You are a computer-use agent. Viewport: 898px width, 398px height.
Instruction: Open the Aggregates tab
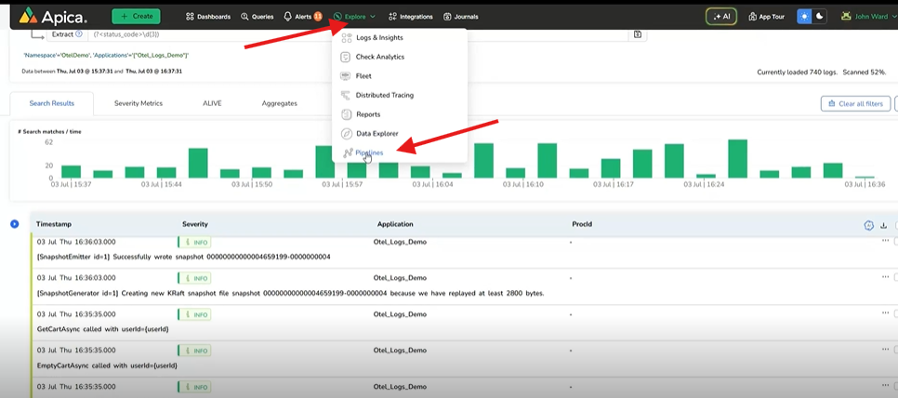pos(279,103)
